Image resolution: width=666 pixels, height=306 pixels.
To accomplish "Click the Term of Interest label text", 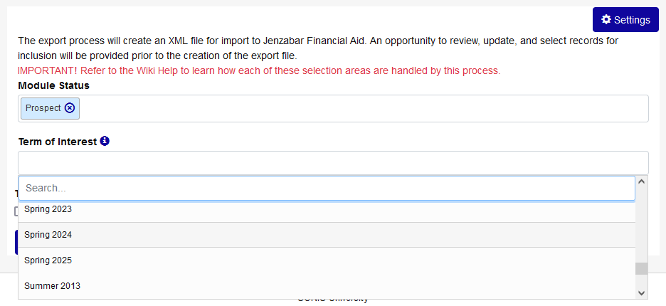I will pos(57,142).
